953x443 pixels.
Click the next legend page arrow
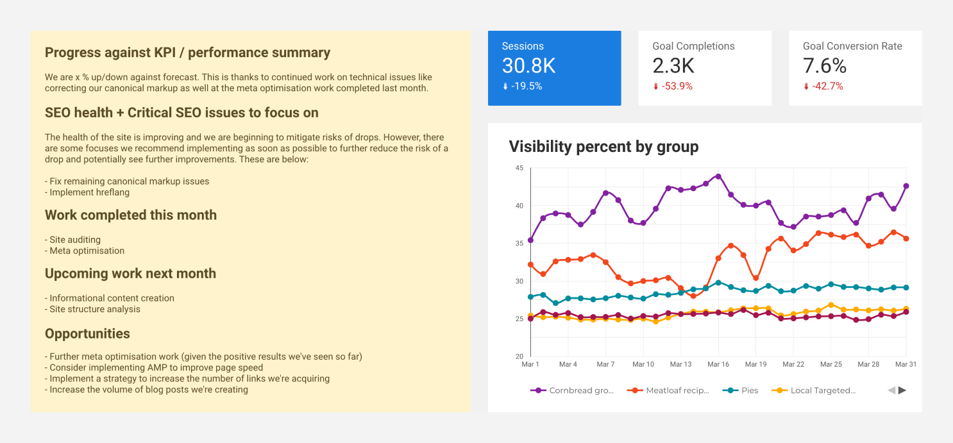(x=902, y=390)
